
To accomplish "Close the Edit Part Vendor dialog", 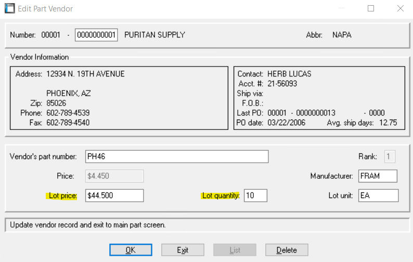I will [x=400, y=8].
